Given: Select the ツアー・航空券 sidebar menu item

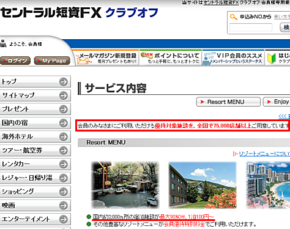Looking at the screenshot, I should tap(35, 151).
